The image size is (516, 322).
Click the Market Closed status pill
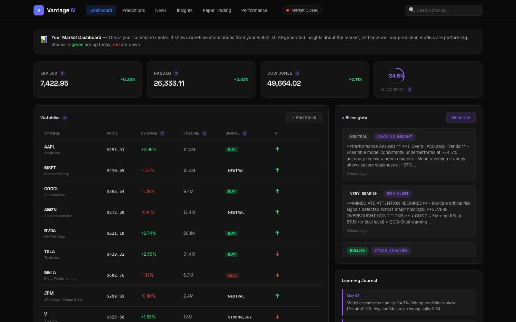[x=302, y=10]
